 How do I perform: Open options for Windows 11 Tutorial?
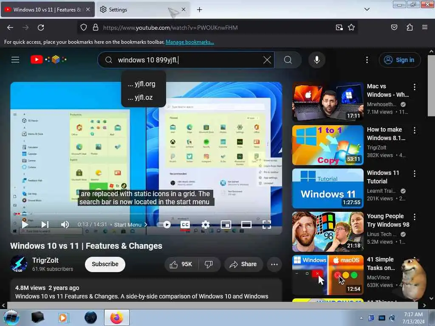(415, 174)
